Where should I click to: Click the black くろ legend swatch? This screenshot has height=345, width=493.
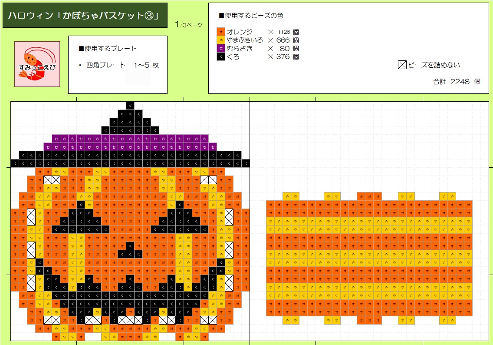coord(221,56)
